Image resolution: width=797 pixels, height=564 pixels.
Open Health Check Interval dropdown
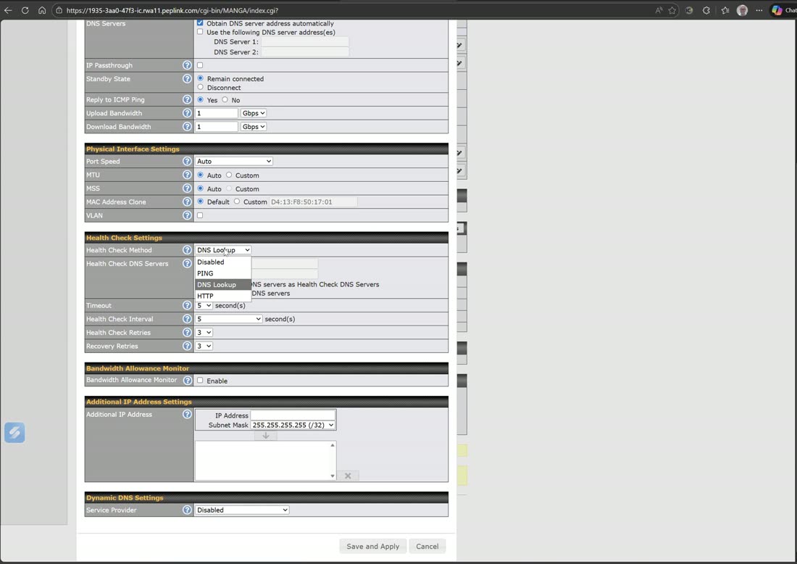pos(229,319)
